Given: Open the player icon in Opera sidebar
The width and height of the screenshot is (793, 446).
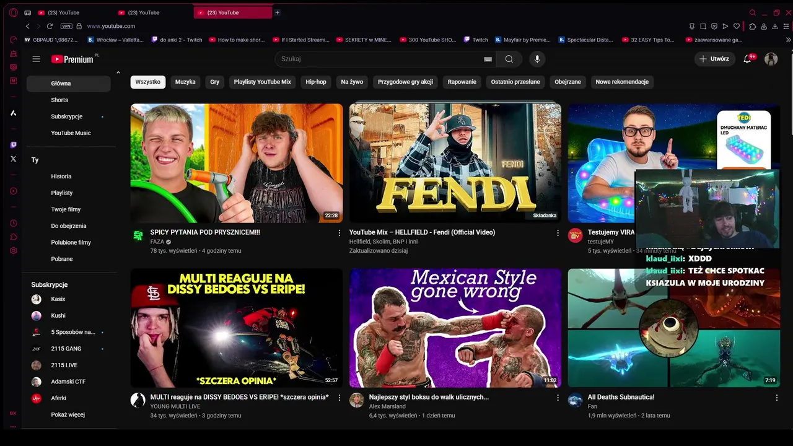Looking at the screenshot, I should tap(13, 191).
